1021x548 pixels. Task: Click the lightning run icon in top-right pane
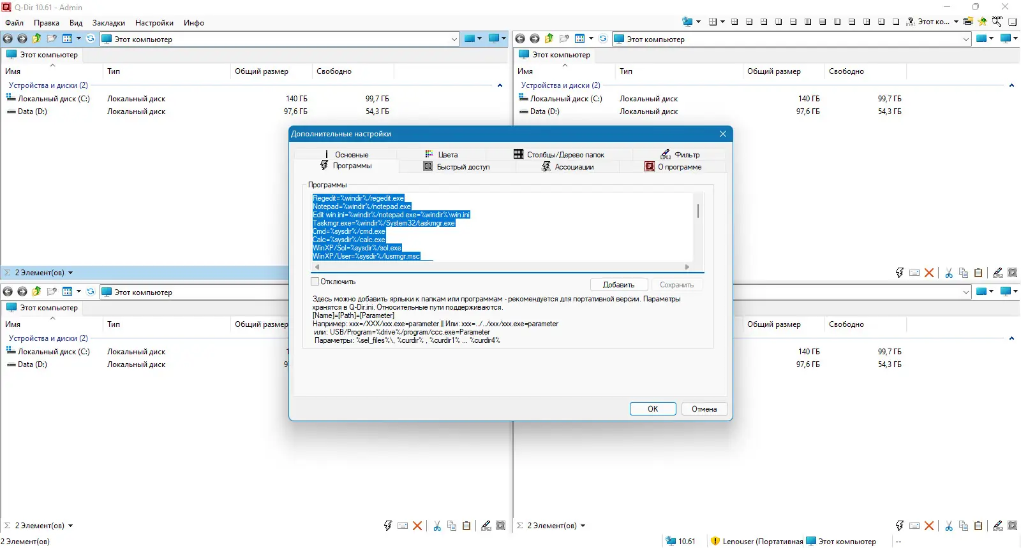pyautogui.click(x=900, y=273)
